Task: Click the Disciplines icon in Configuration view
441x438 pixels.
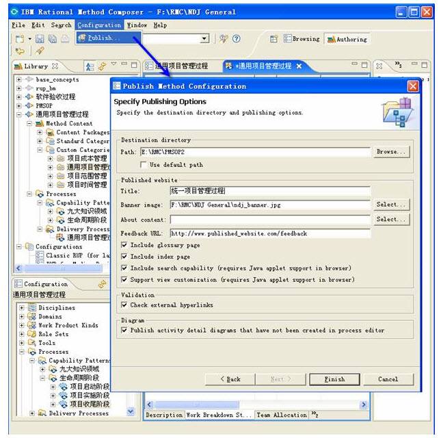Action: tap(32, 308)
